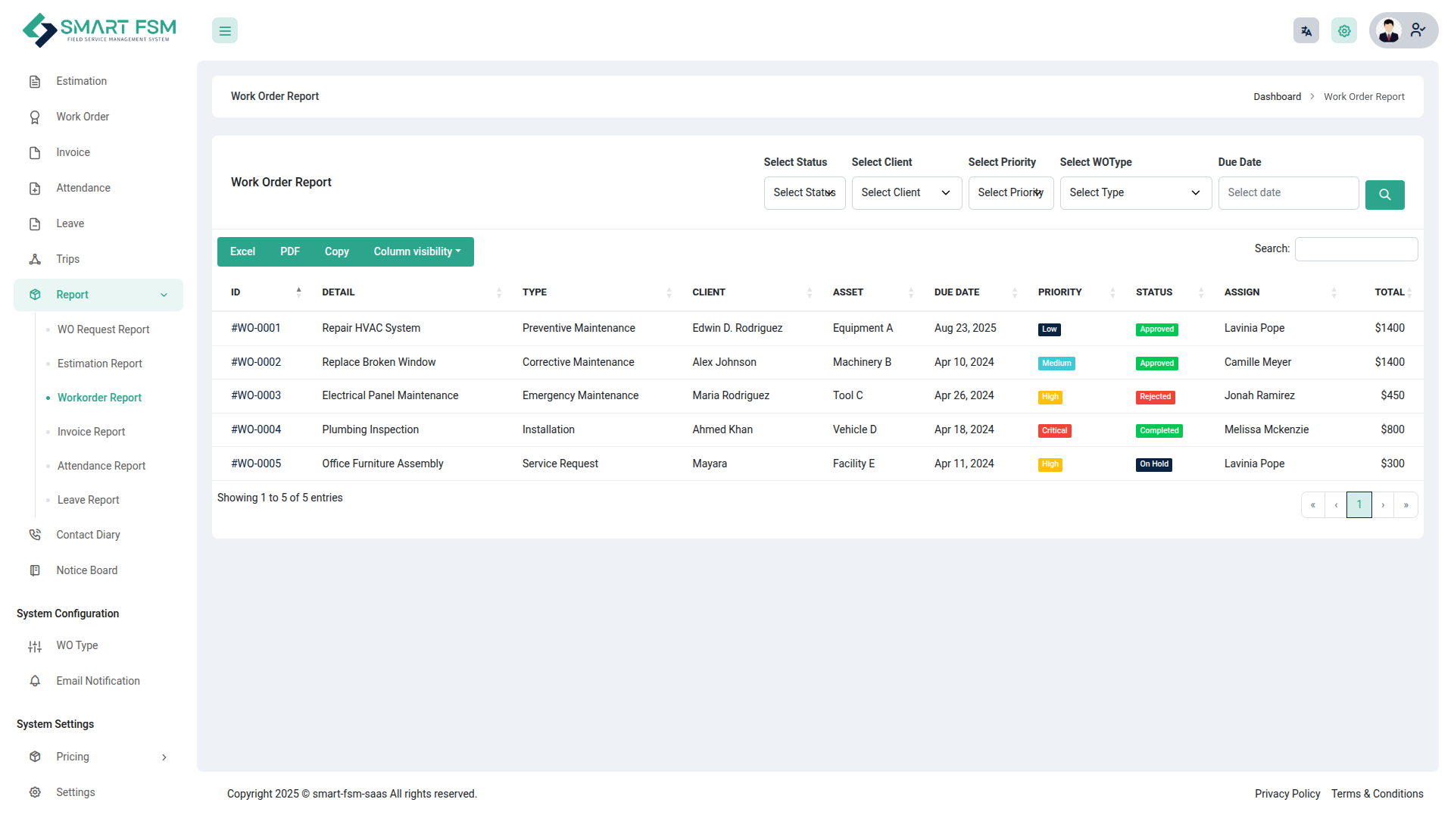This screenshot has height=818, width=1454.
Task: Open Contact Diary phone icon
Action: click(35, 535)
